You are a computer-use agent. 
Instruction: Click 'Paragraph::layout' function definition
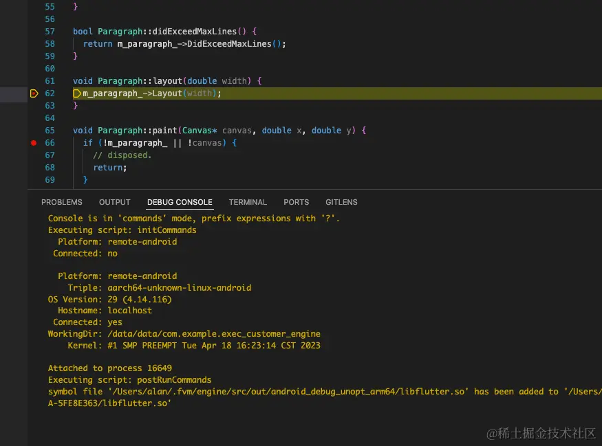tap(140, 81)
